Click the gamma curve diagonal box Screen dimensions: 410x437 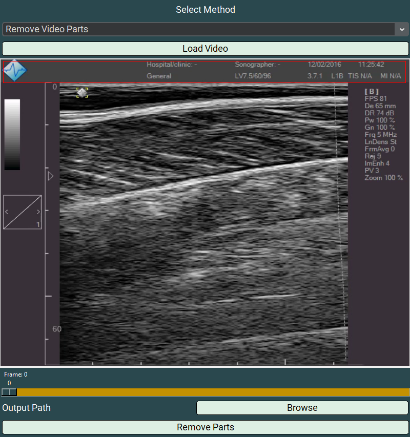(x=22, y=212)
